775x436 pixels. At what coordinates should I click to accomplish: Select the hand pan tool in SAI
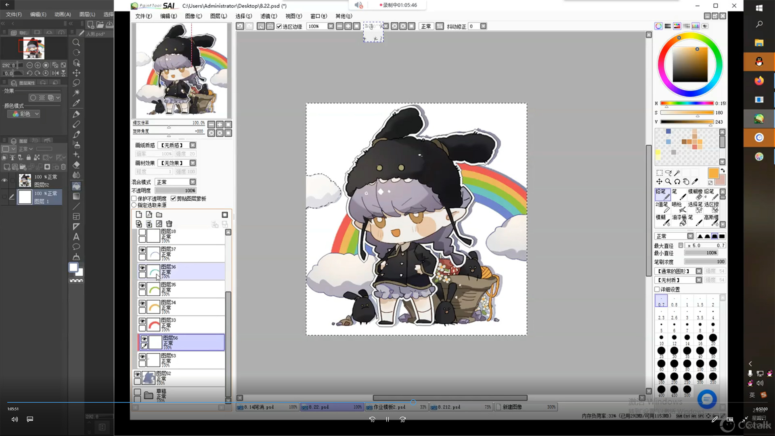pos(686,182)
